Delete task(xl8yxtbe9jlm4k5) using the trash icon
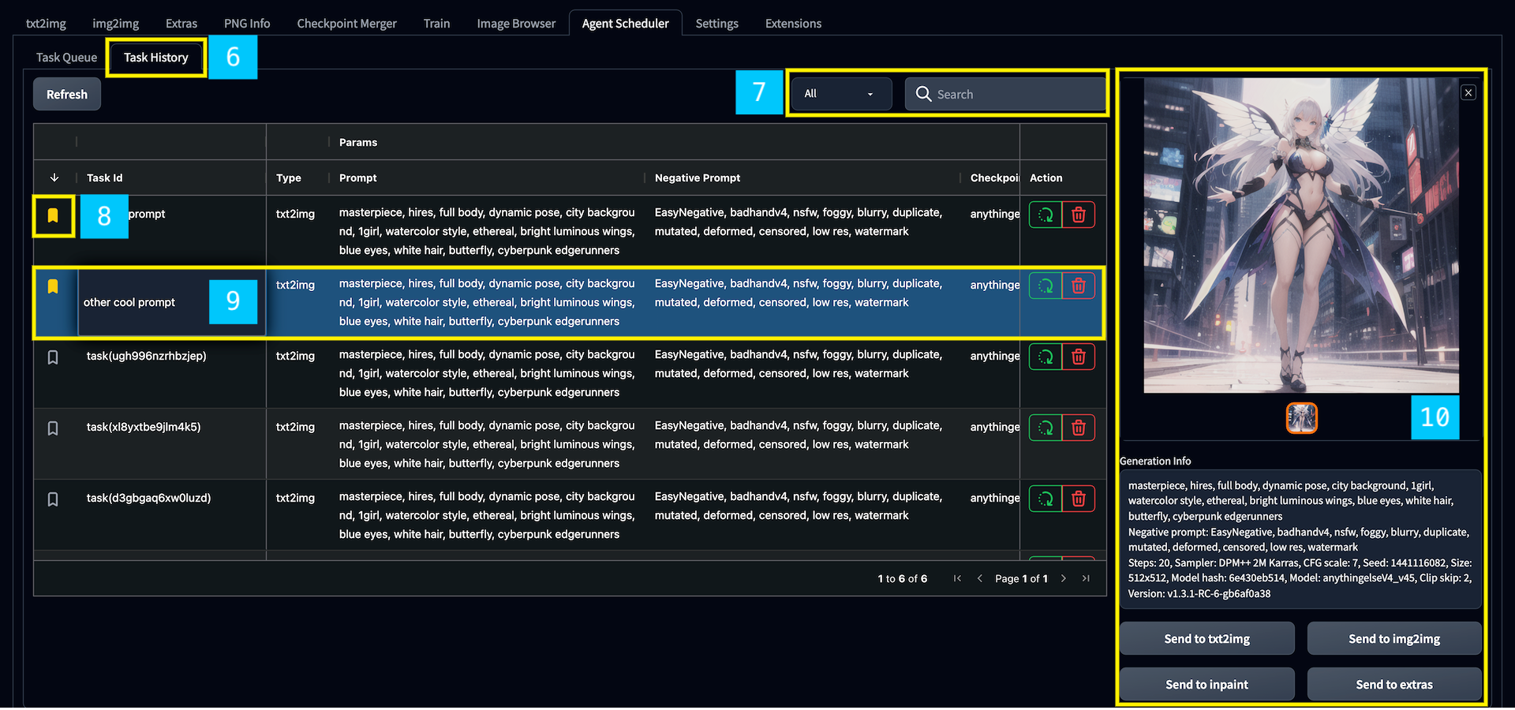This screenshot has height=710, width=1515. (x=1079, y=428)
